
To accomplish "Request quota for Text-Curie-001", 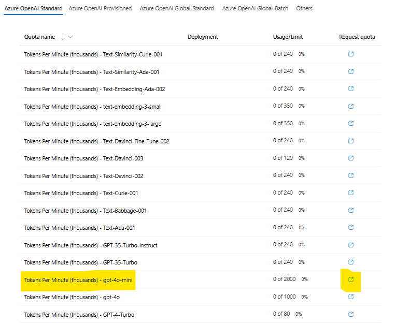I will 351,193.
